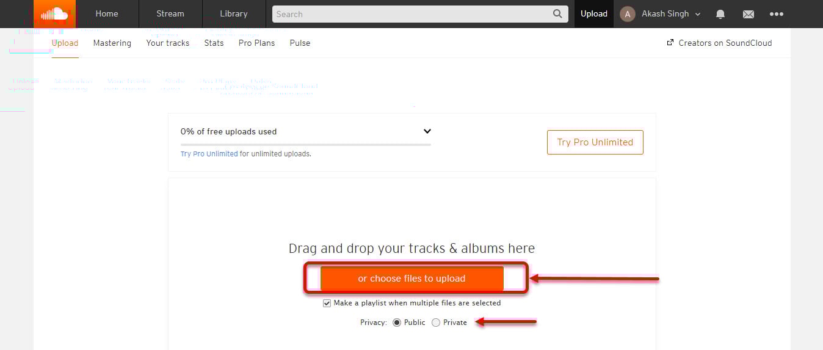The width and height of the screenshot is (823, 350).
Task: Select the Private privacy option
Action: [x=435, y=323]
